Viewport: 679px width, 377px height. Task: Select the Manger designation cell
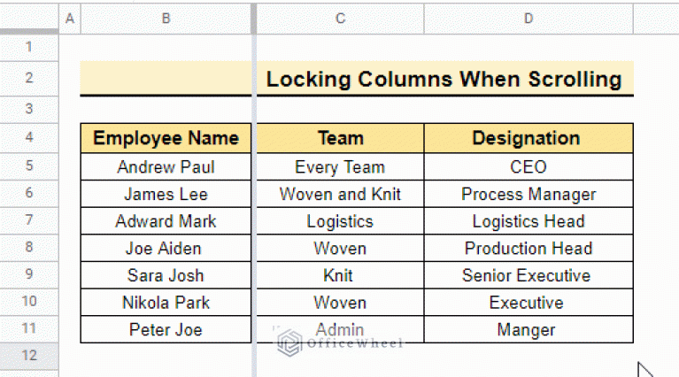coord(529,329)
